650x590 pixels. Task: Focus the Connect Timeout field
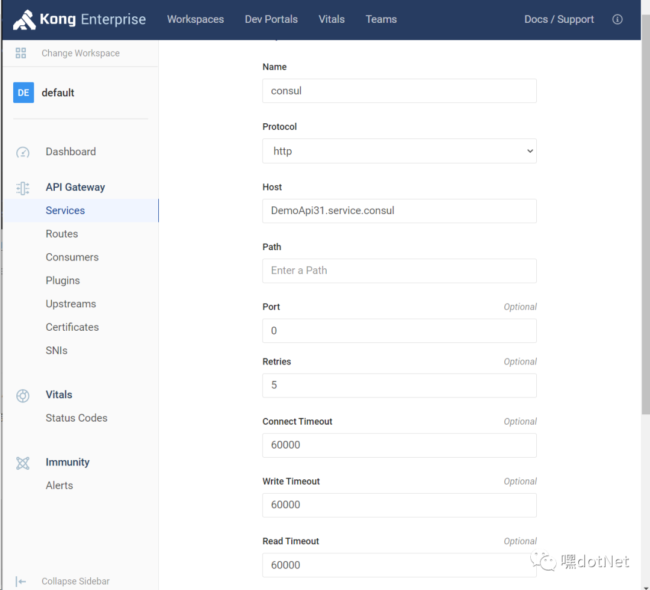click(399, 446)
